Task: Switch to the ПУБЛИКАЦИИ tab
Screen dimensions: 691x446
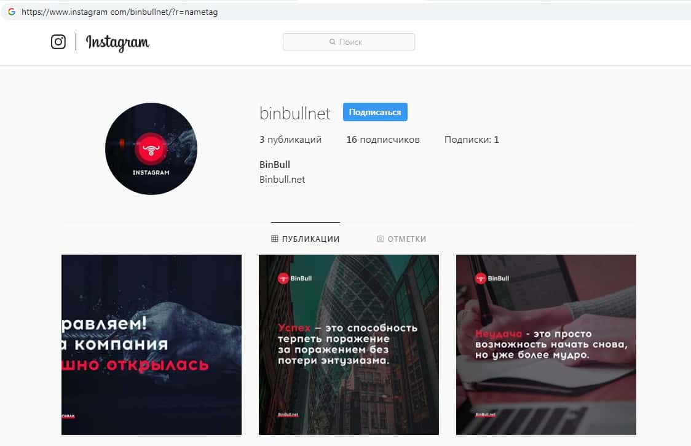Action: pos(306,239)
